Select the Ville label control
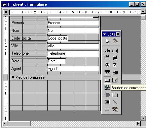 pyautogui.click(x=28, y=46)
